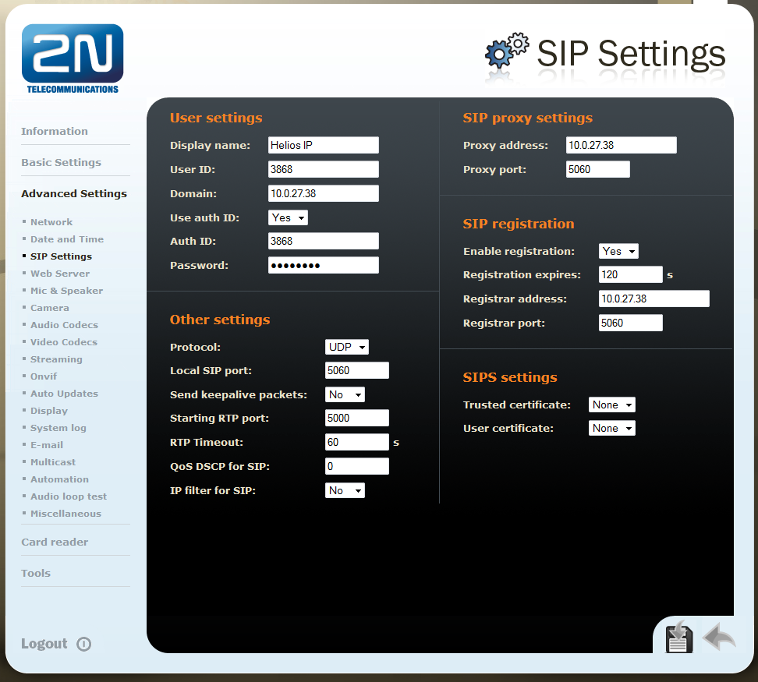
Task: Open the Network settings link
Action: [51, 222]
